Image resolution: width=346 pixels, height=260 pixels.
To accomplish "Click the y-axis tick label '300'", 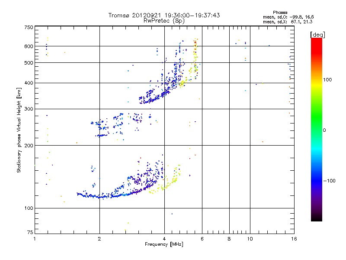I will [x=29, y=109].
